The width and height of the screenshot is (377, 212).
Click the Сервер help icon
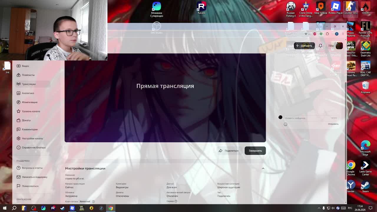coord(176,201)
